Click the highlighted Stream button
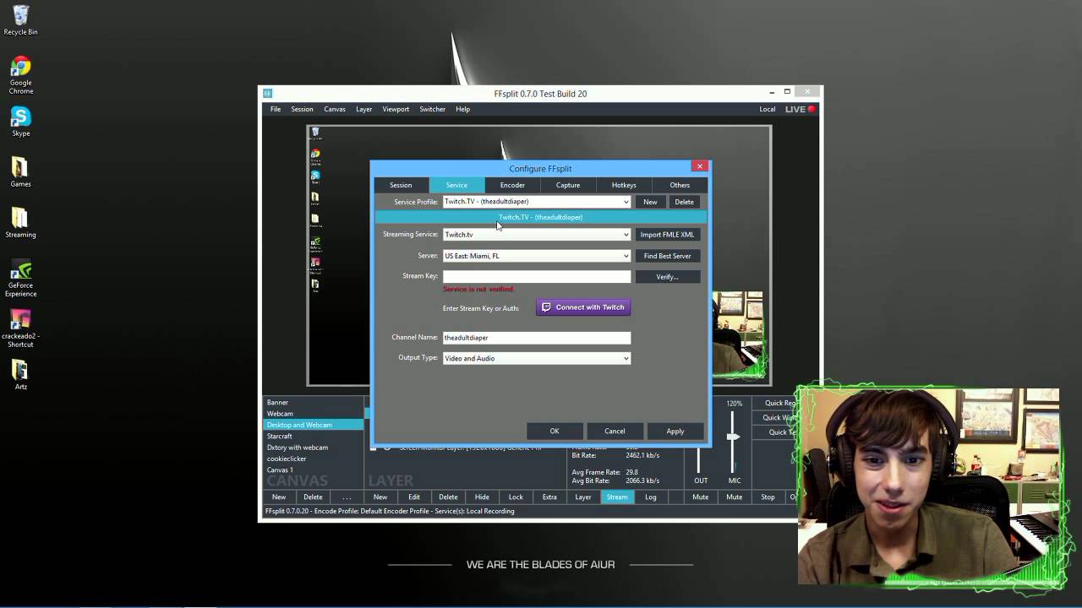 pos(617,497)
